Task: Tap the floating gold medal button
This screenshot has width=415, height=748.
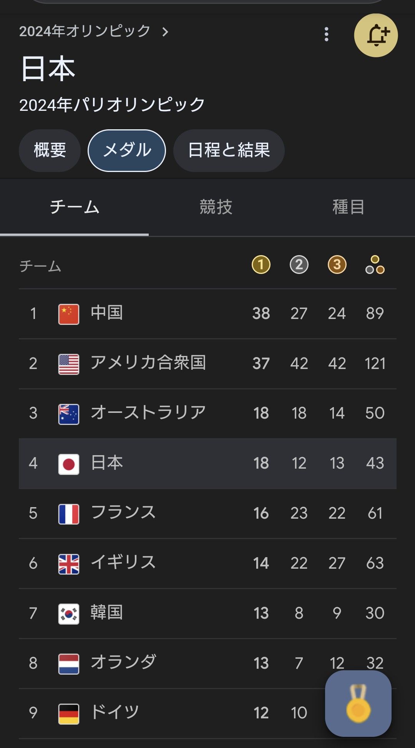Action: (x=358, y=703)
